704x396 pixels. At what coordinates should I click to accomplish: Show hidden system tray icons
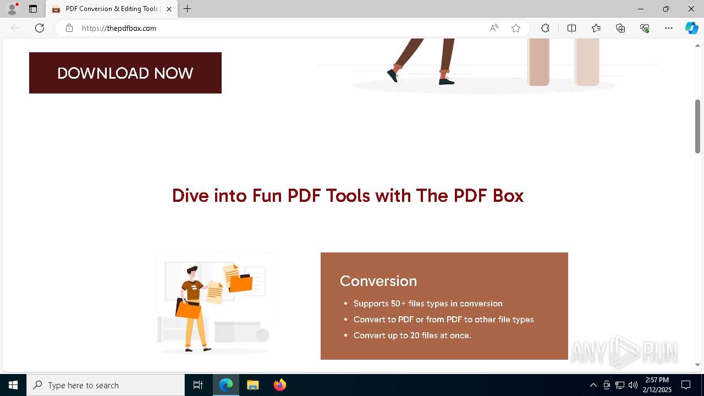[593, 385]
